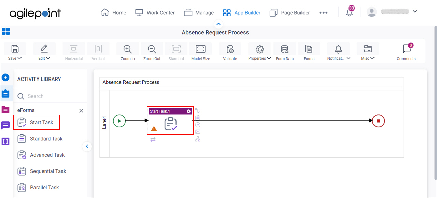
Task: Click the green start event node
Action: (x=119, y=121)
